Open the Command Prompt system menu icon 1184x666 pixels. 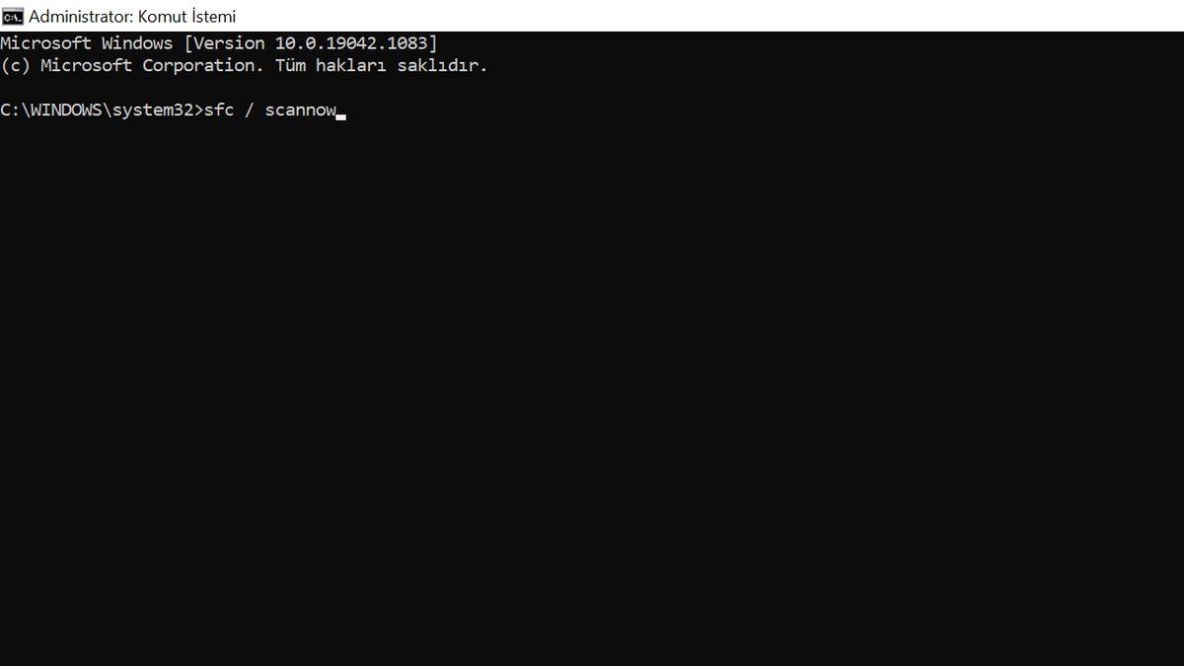(x=13, y=16)
